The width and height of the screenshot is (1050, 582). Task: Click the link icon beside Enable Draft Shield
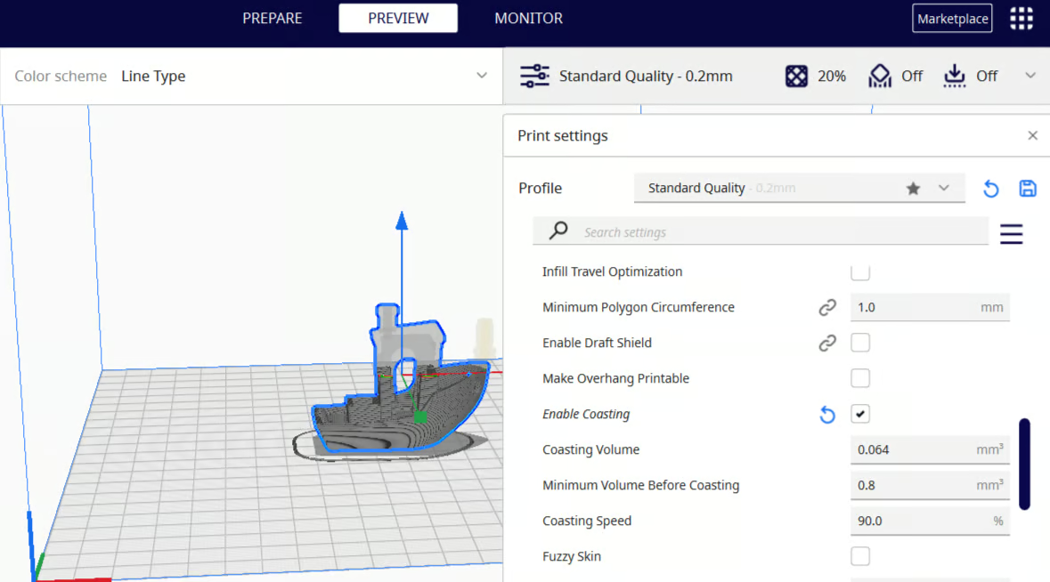pyautogui.click(x=827, y=343)
